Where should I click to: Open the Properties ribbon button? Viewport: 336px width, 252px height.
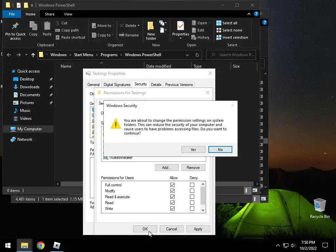[181, 30]
